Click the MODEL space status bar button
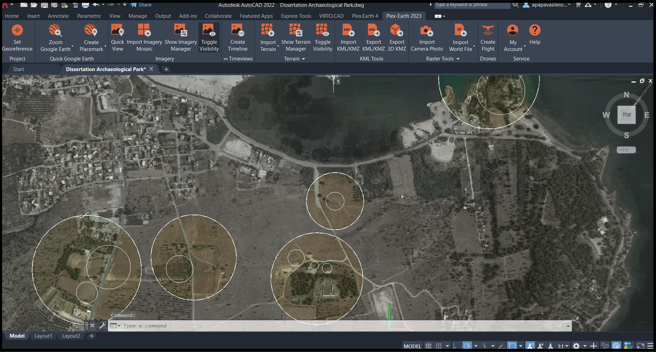 412,346
